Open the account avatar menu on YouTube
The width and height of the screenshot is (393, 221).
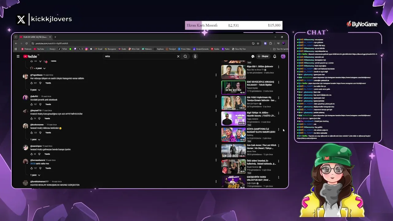pyautogui.click(x=283, y=56)
